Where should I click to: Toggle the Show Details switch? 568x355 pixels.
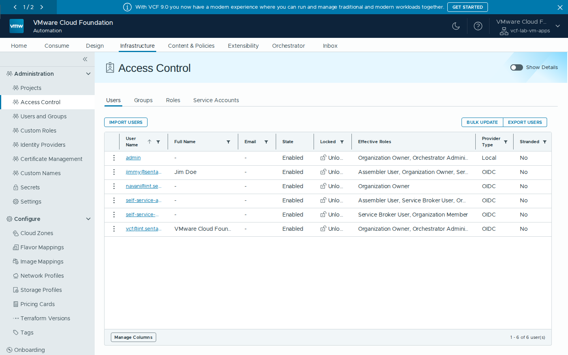(x=517, y=67)
